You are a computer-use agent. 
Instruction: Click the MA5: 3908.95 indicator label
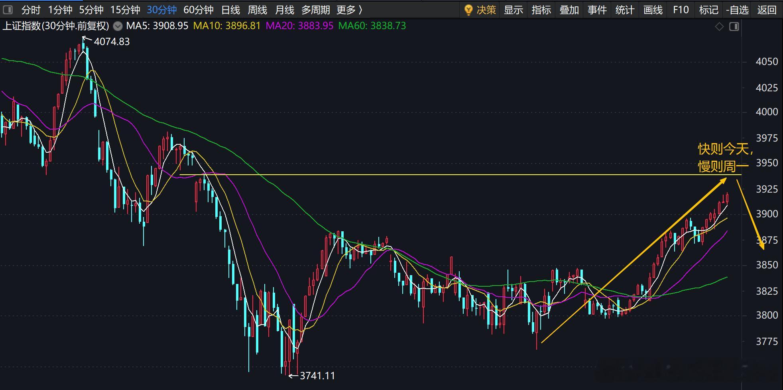157,26
